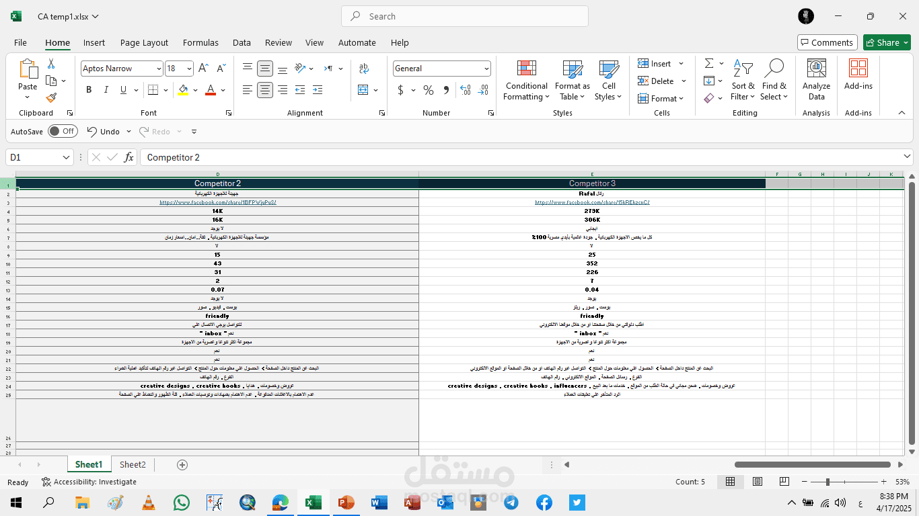This screenshot has height=516, width=919.
Task: Toggle AutoSave switch
Action: pos(62,132)
